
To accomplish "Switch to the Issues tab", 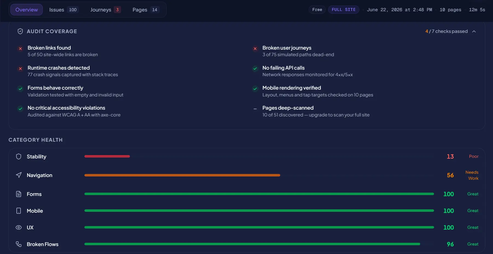I will [x=64, y=10].
